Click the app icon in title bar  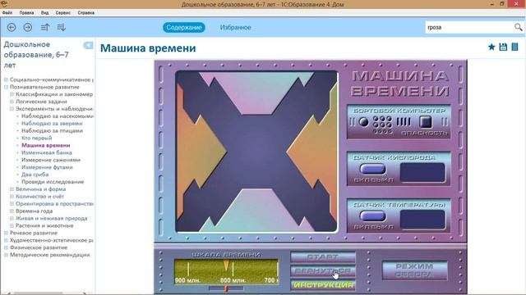tap(4, 3)
